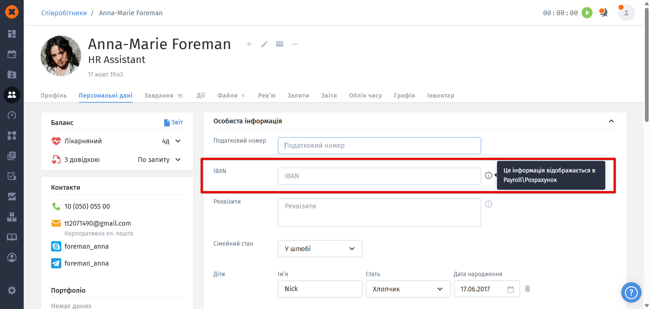This screenshot has width=650, height=309.
Task: Open the Звіт link in Баланс
Action: tap(173, 122)
